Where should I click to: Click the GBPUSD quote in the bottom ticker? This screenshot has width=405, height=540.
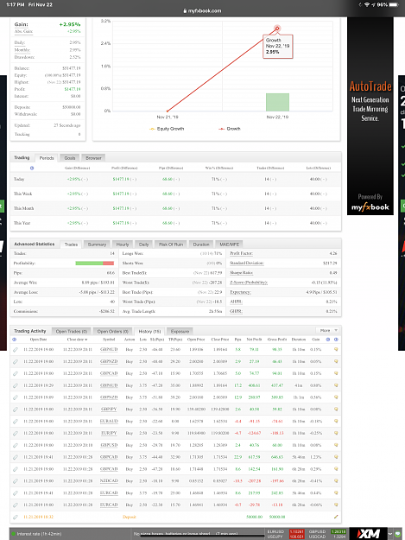pos(327,531)
